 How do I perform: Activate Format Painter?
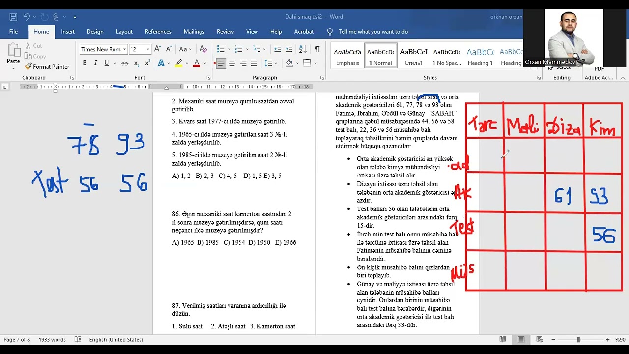[47, 66]
